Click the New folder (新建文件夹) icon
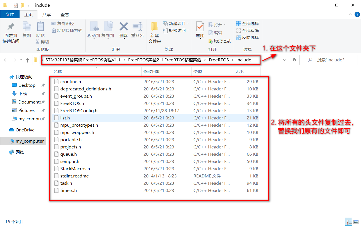Image resolution: width=361 pixels, height=226 pixels. (x=155, y=27)
